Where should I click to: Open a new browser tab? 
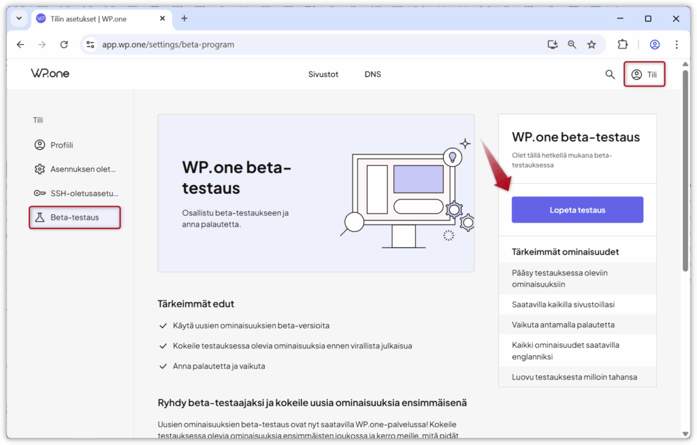click(184, 18)
